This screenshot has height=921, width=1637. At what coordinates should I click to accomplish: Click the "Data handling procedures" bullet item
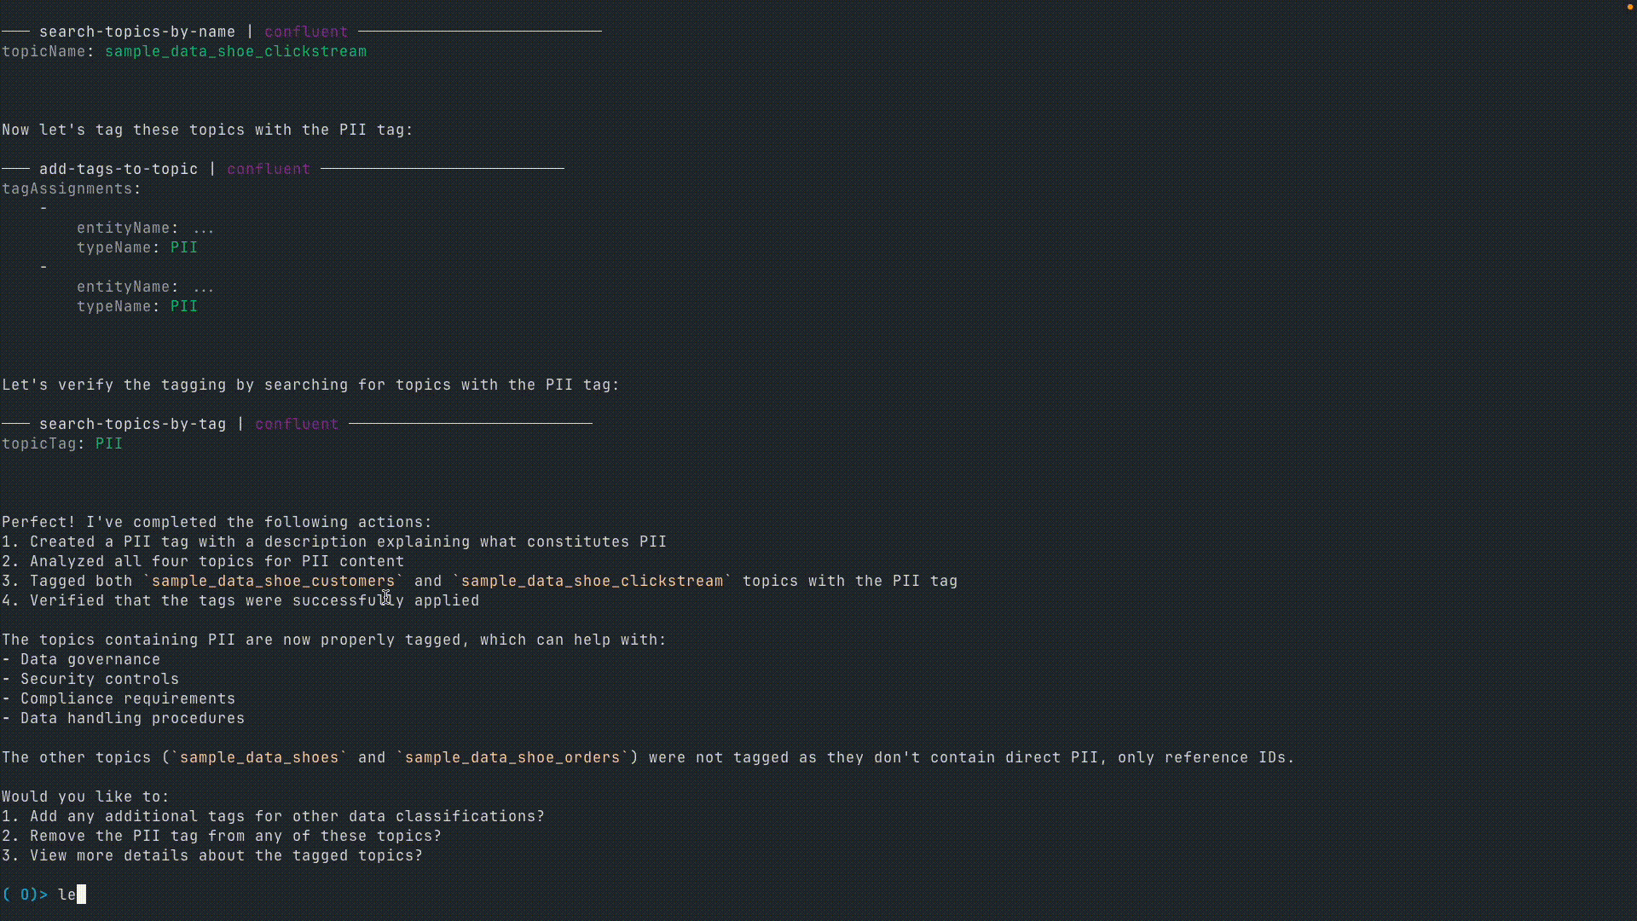132,718
